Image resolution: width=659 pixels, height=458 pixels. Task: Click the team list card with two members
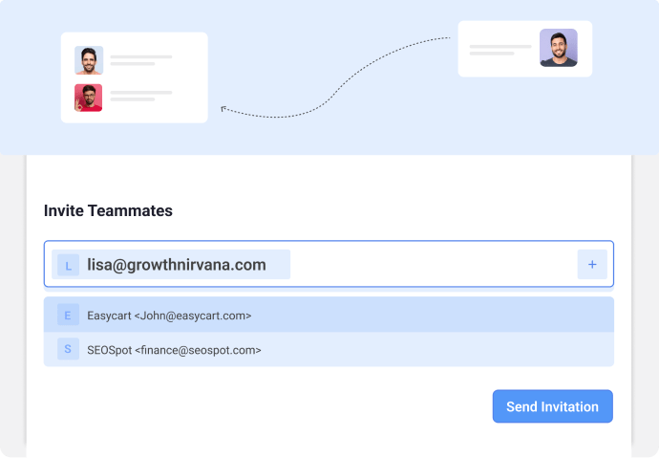[135, 77]
